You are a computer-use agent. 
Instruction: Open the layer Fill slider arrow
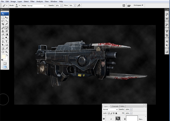pos(131,113)
